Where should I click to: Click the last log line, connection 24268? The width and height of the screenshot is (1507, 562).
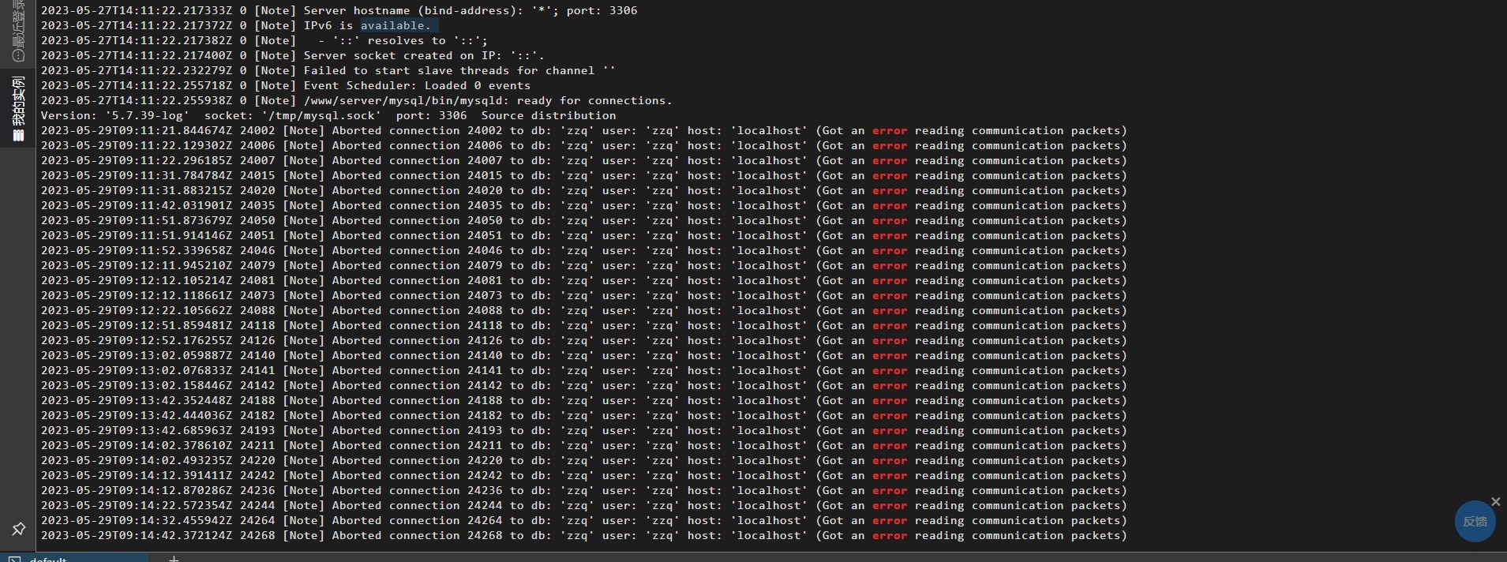pyautogui.click(x=584, y=535)
